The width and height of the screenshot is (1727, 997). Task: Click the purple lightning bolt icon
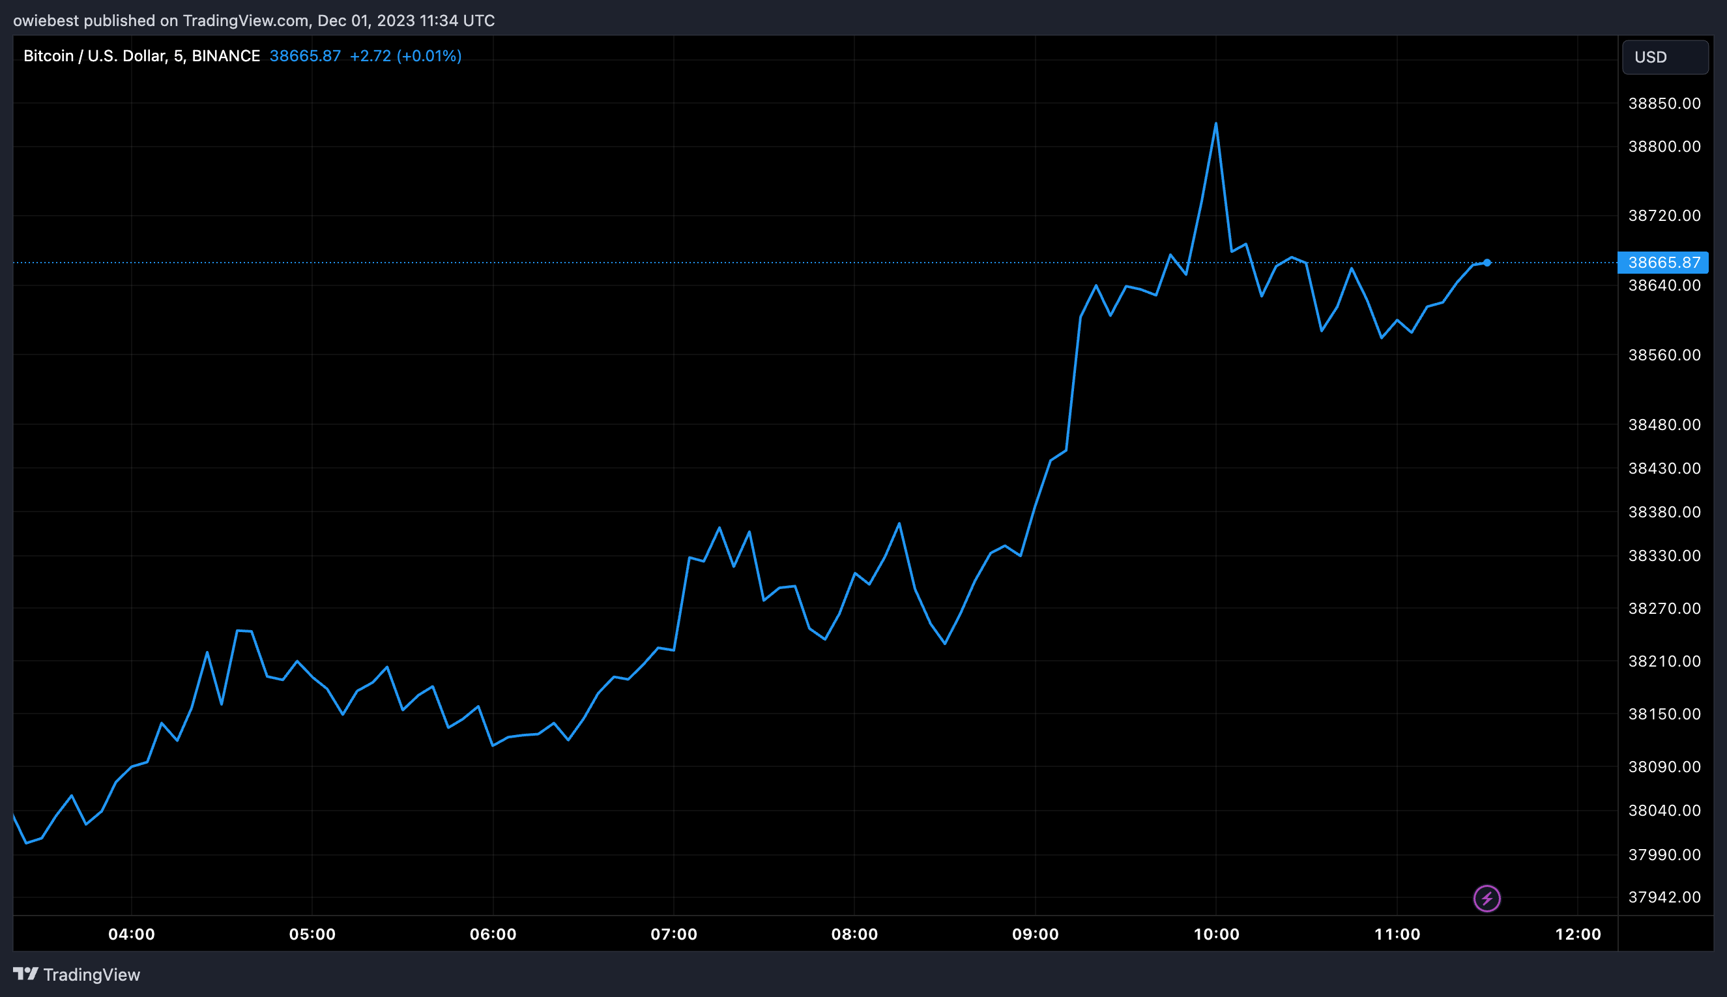click(x=1487, y=899)
